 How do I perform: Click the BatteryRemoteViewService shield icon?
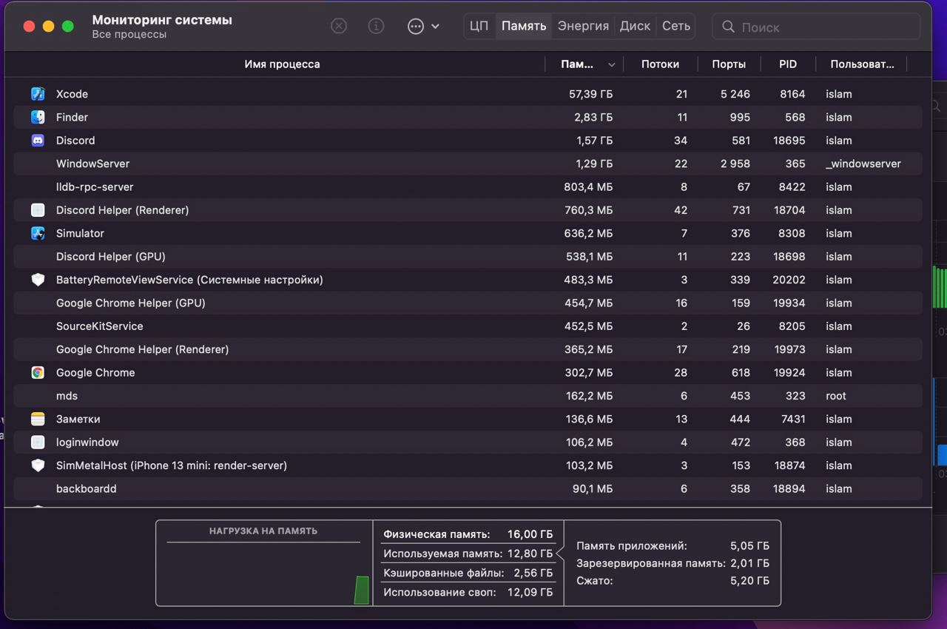click(x=38, y=280)
